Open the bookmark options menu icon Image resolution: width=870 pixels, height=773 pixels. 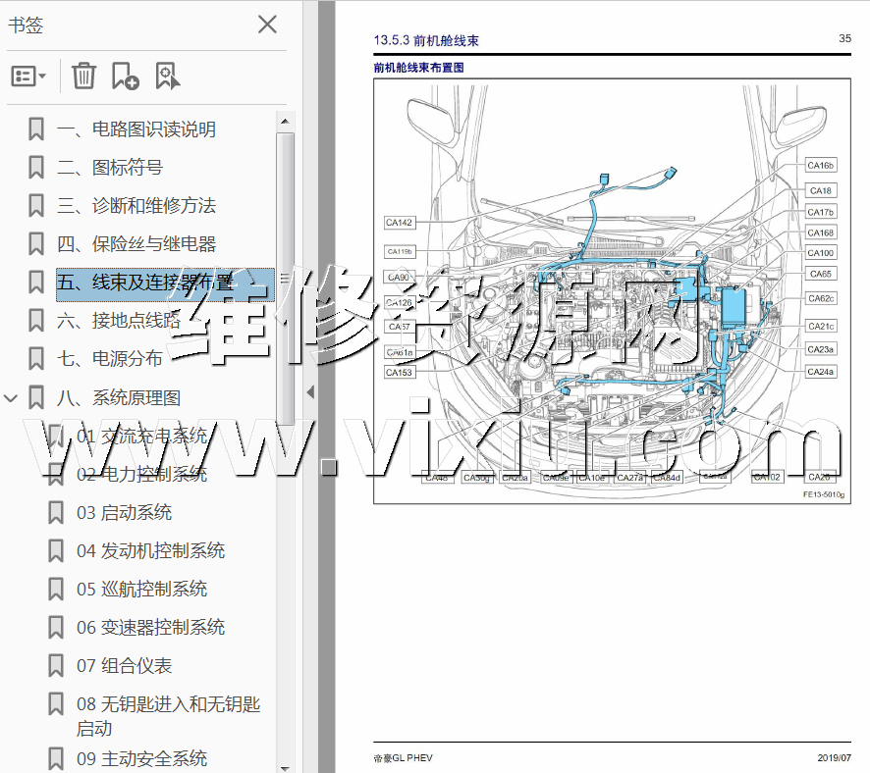click(28, 76)
